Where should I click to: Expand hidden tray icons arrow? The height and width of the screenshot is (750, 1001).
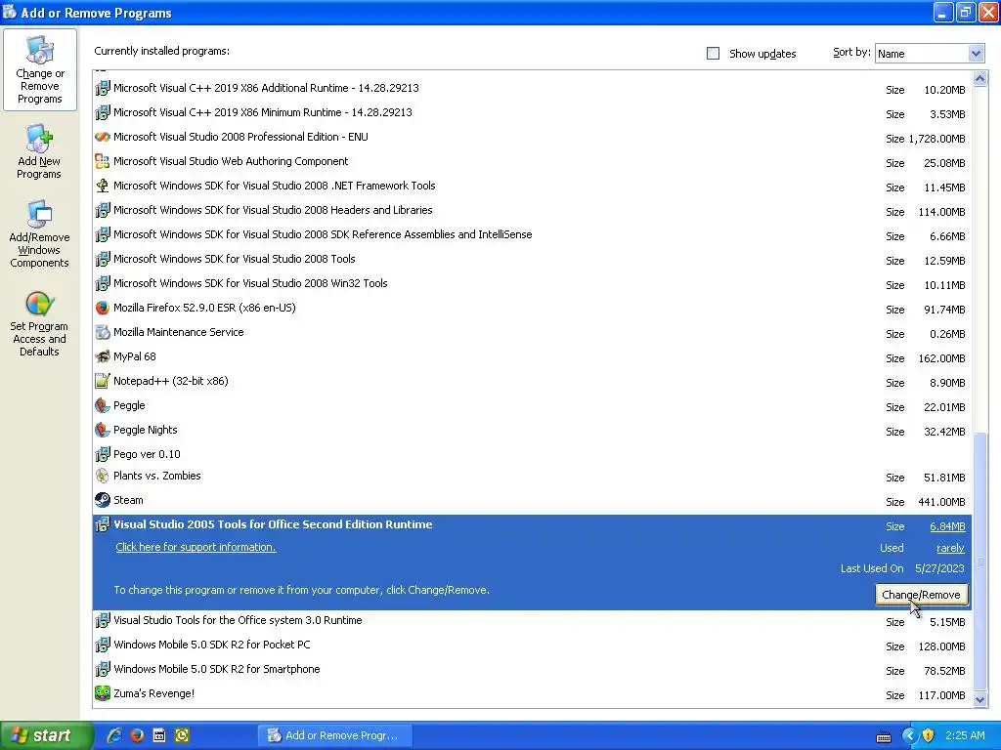point(909,735)
